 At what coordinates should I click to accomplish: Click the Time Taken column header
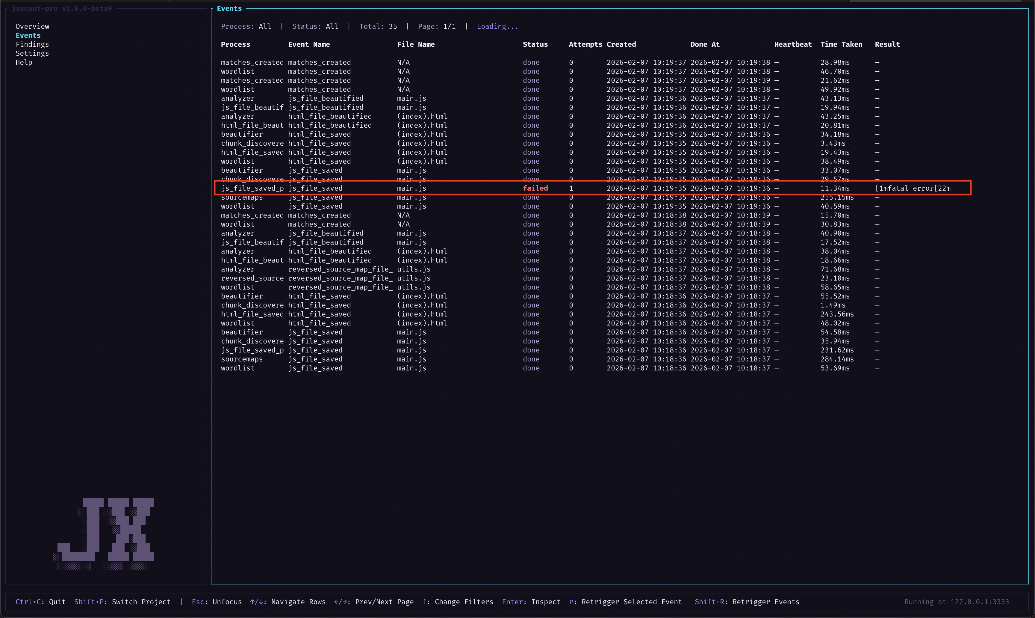click(841, 44)
